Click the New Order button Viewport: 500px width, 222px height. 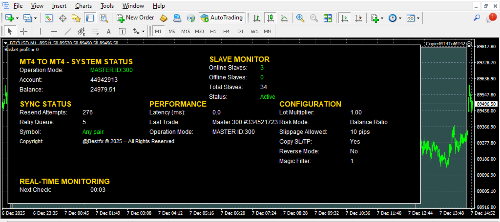tap(135, 18)
